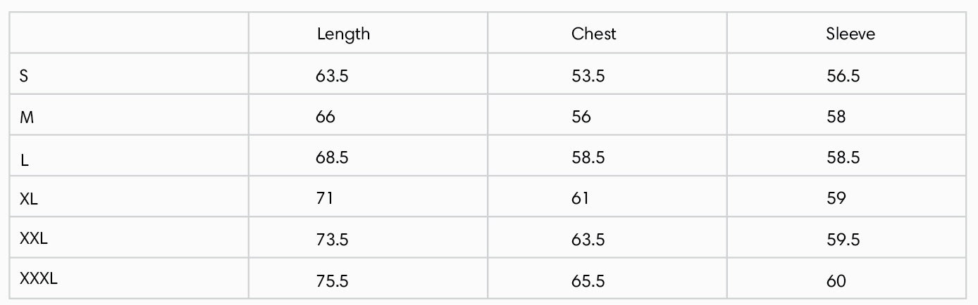Click the 66 length cell for M
This screenshot has width=978, height=305.
point(326,117)
